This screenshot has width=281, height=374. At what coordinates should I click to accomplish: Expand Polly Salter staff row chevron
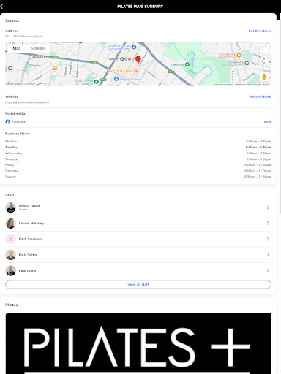pos(268,255)
